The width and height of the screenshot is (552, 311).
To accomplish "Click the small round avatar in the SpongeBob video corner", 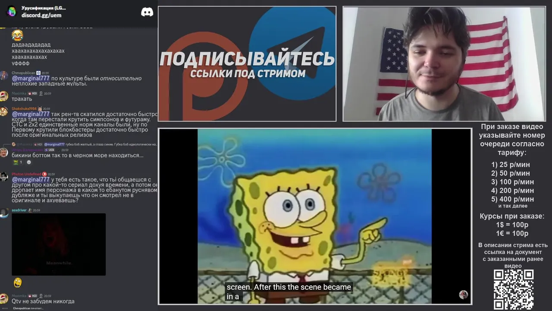I will [464, 295].
